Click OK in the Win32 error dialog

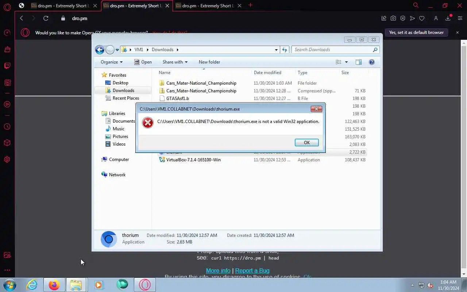click(306, 142)
